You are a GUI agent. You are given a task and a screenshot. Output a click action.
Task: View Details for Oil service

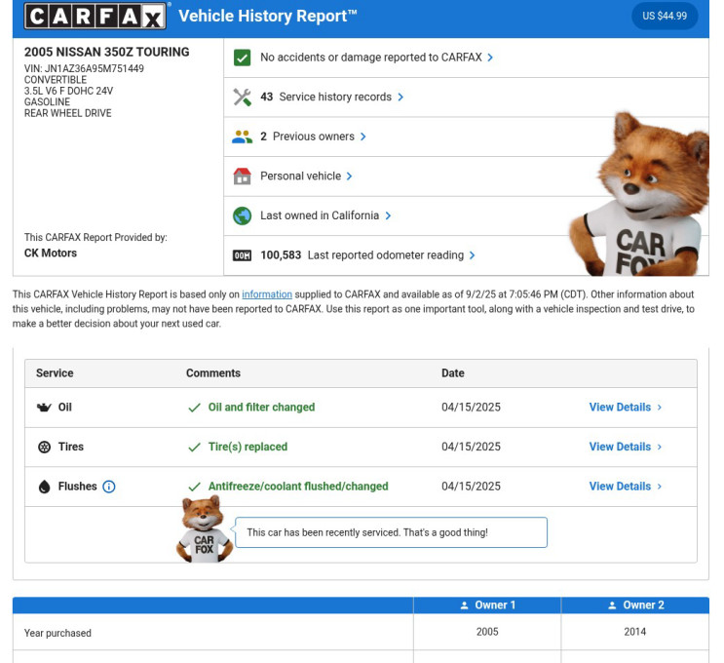[x=625, y=408]
